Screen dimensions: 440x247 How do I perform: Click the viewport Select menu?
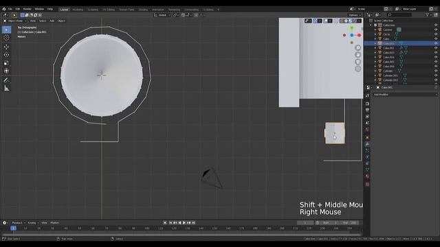pyautogui.click(x=43, y=21)
